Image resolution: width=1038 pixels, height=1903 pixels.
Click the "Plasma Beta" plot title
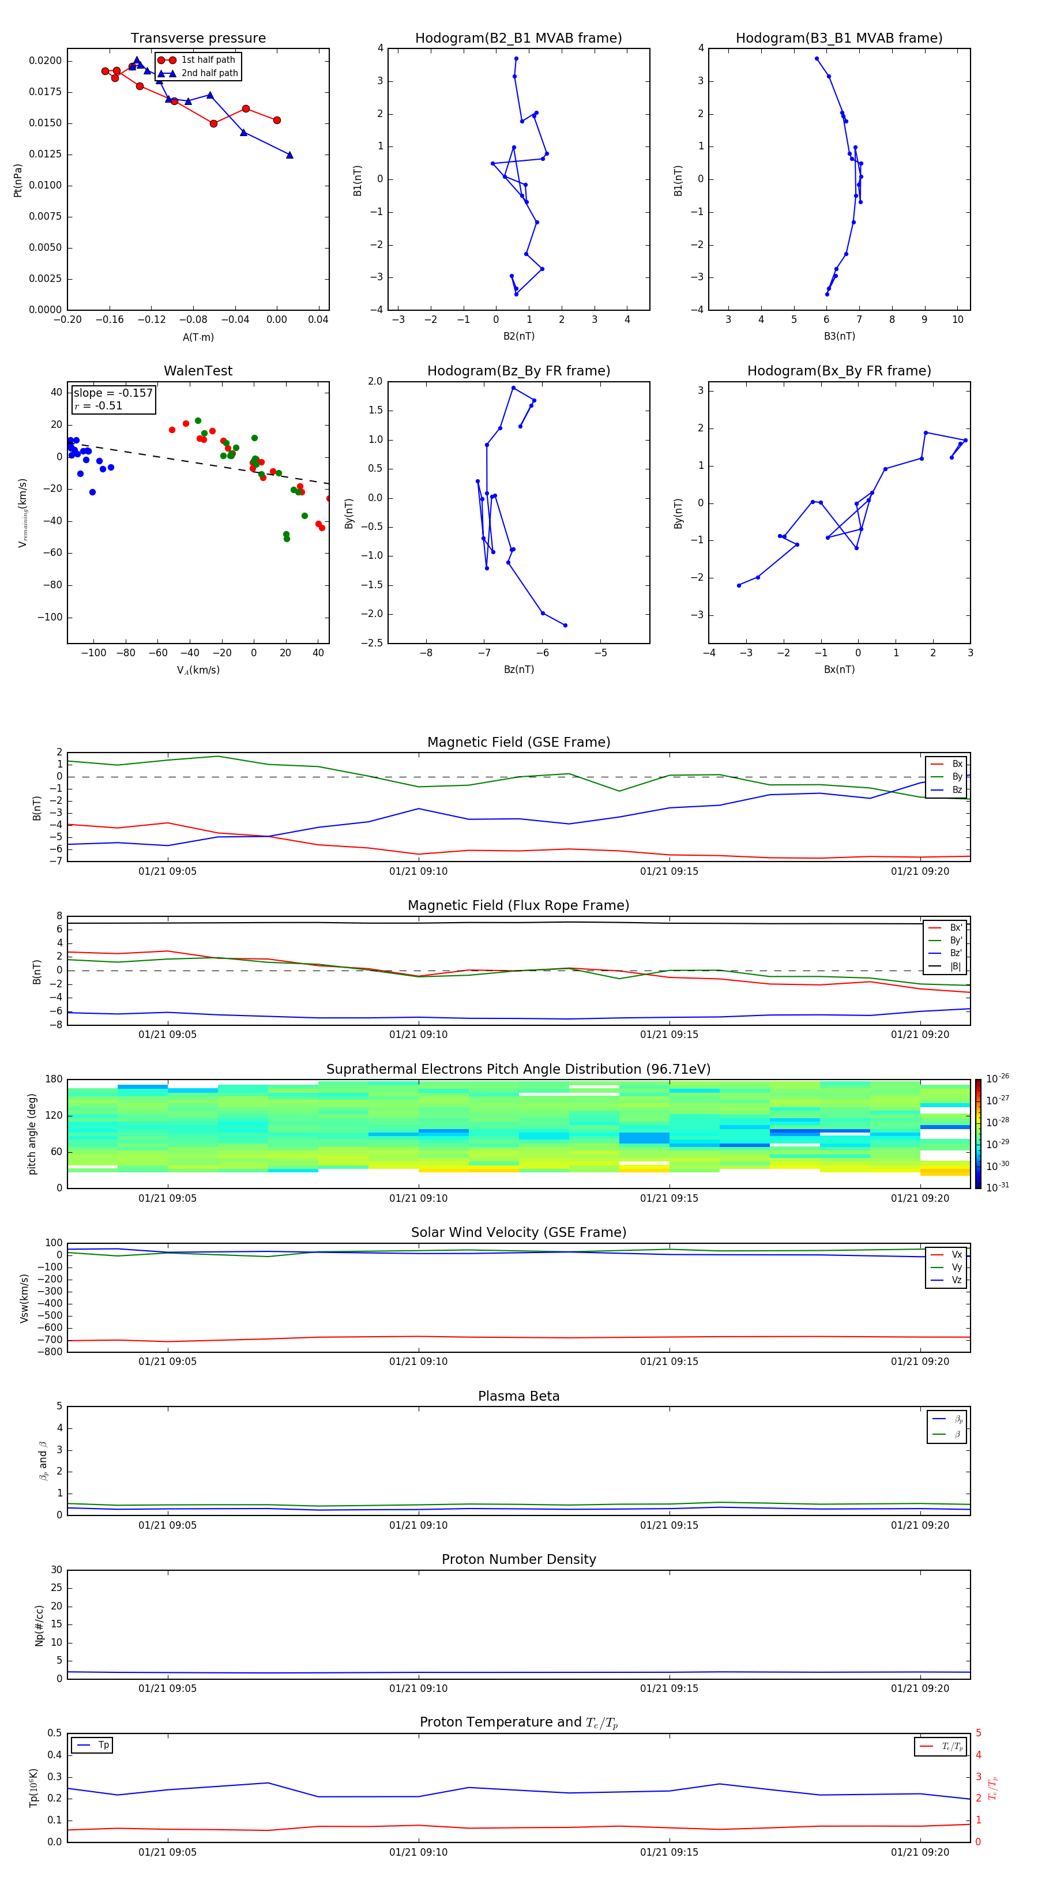pos(518,1396)
